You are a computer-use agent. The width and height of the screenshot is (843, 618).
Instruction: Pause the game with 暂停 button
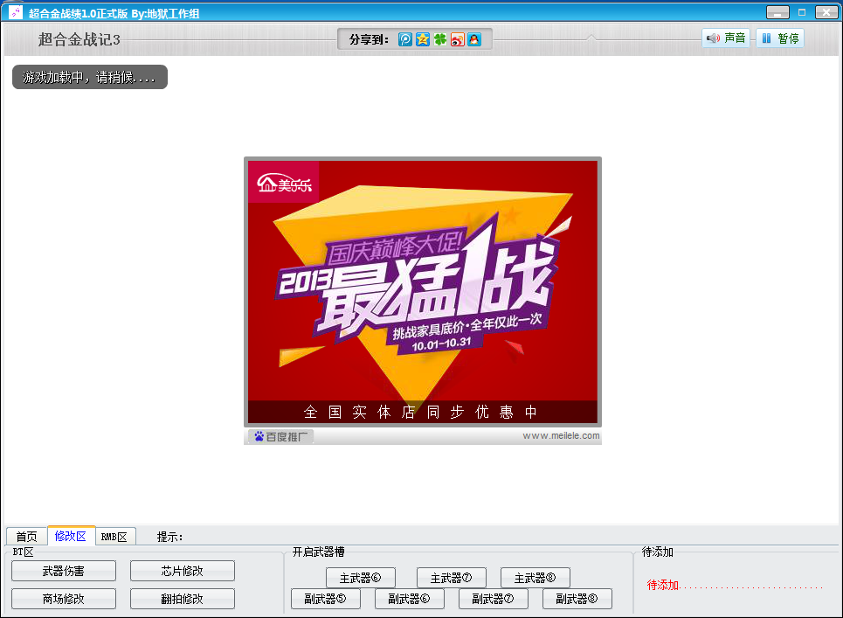(780, 38)
